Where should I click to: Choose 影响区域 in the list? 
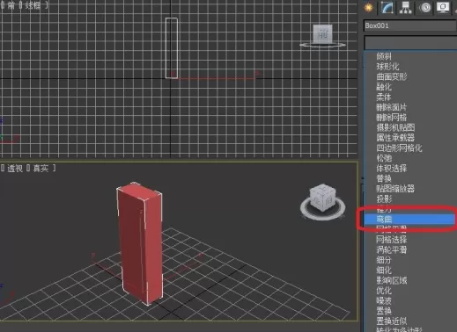coord(392,280)
